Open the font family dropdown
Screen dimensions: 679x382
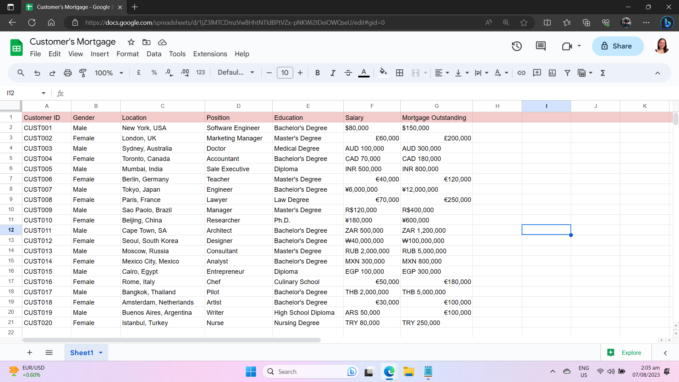tap(236, 73)
